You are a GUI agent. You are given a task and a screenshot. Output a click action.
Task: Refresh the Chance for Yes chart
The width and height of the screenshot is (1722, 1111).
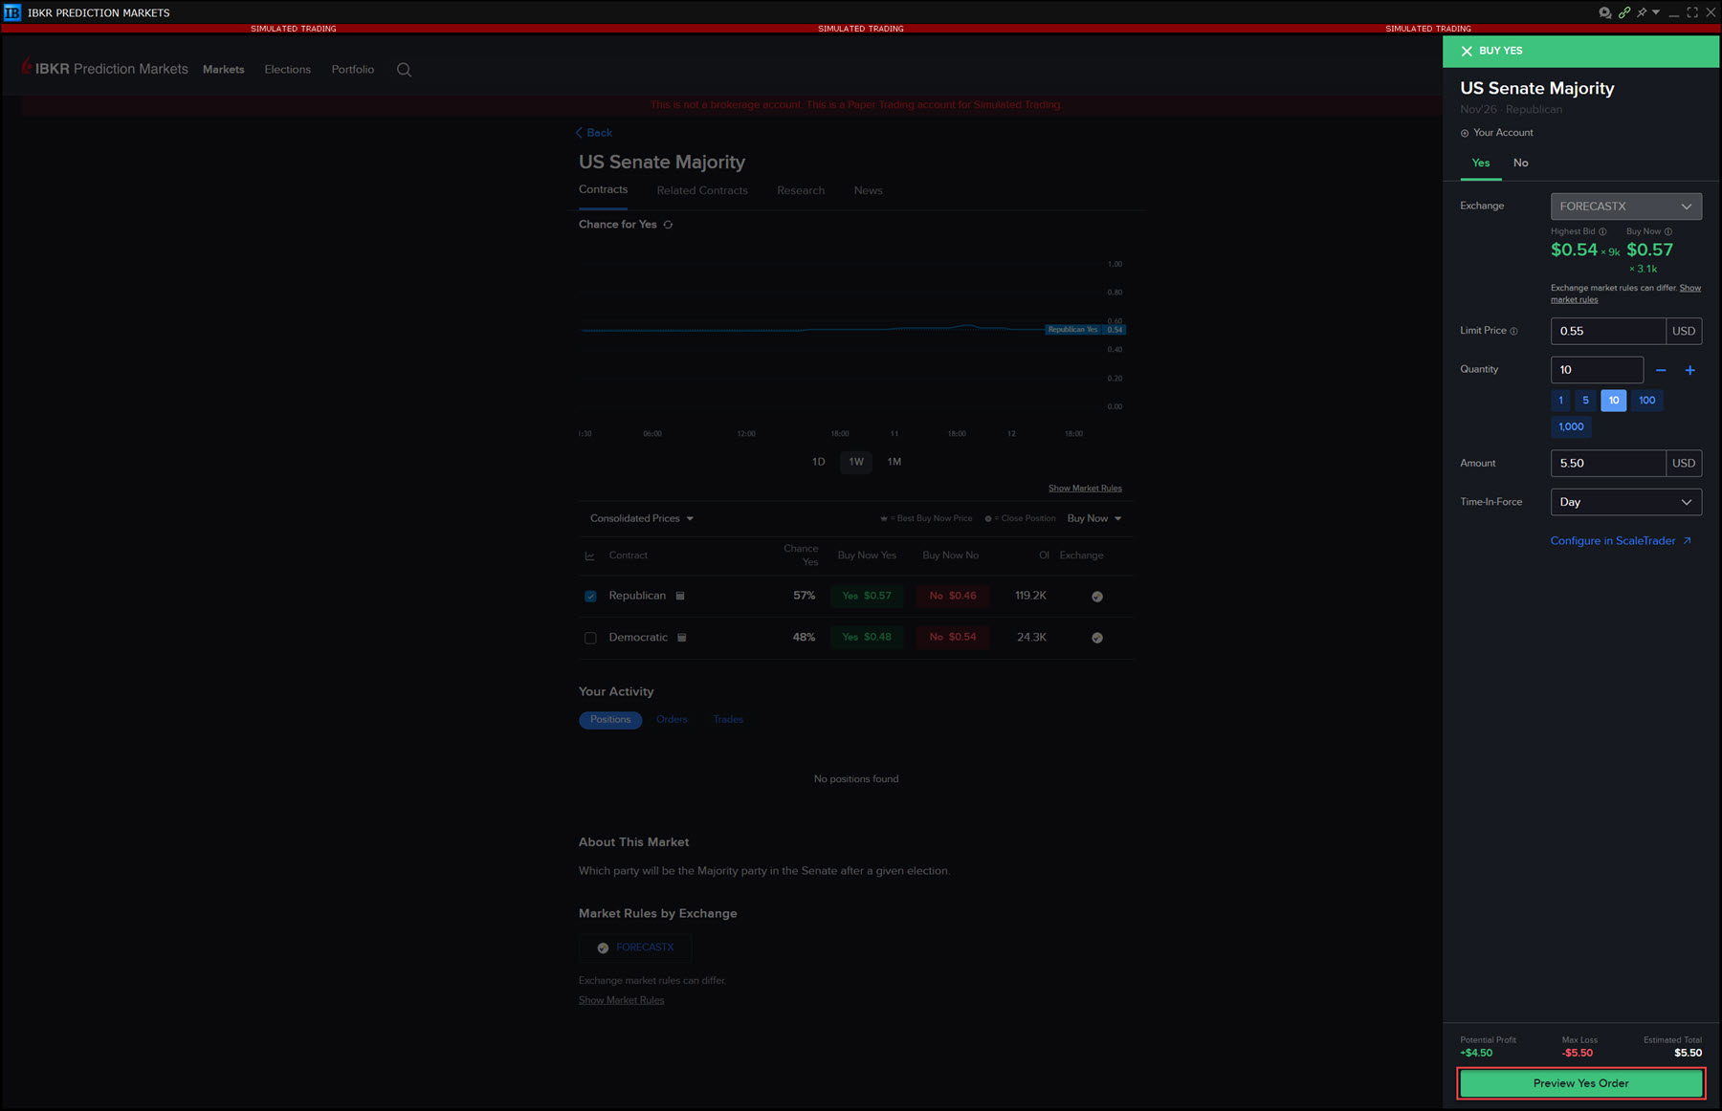coord(668,225)
